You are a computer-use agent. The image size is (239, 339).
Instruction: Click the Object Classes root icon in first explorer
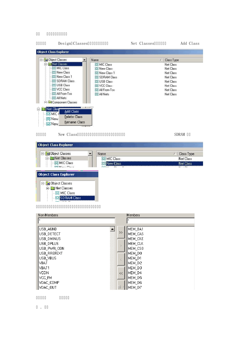[46, 60]
